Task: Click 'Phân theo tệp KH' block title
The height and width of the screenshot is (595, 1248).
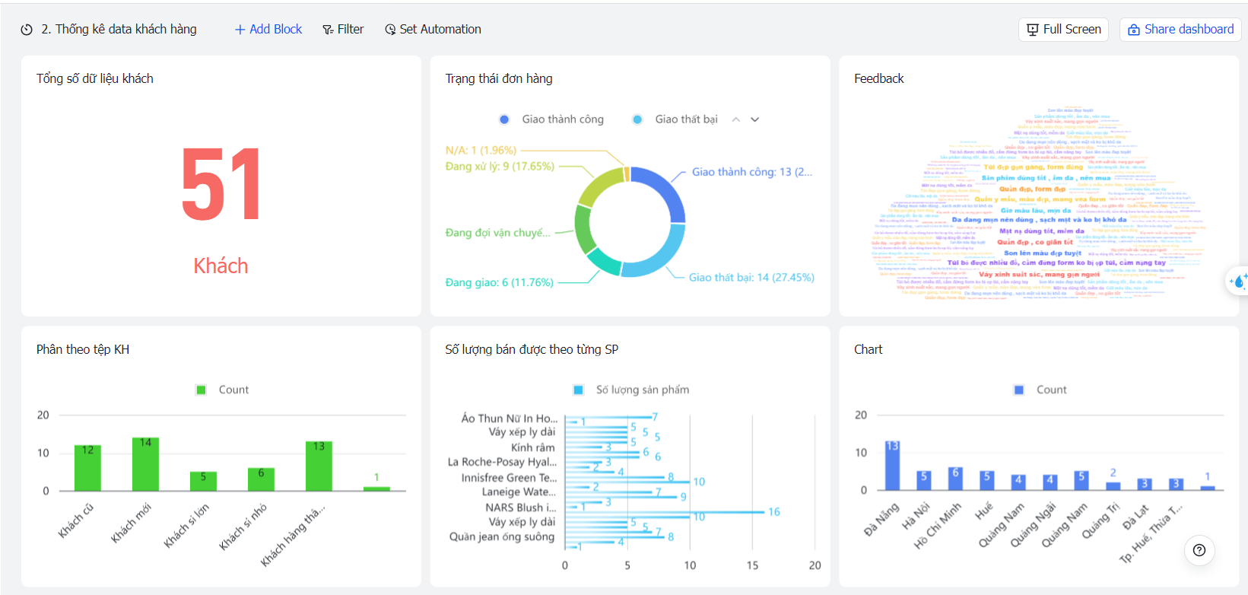Action: (83, 349)
